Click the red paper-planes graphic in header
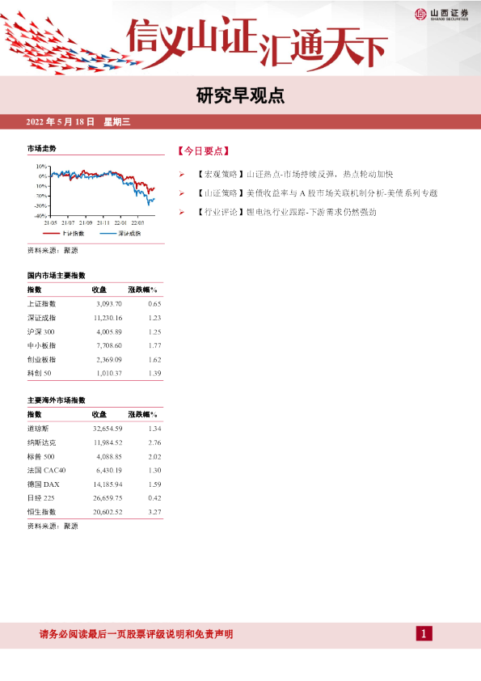This screenshot has width=481, height=681. 65,45
